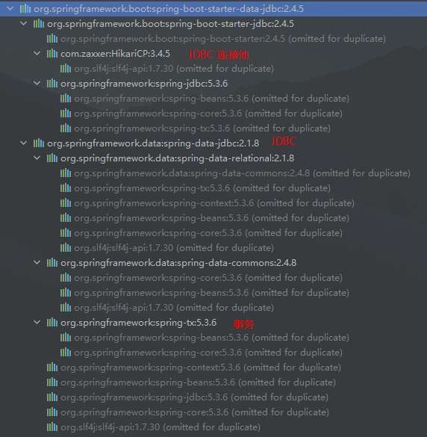Select spring-tx row under expanded spring-jdbc
This screenshot has height=437, width=427.
coord(202,128)
